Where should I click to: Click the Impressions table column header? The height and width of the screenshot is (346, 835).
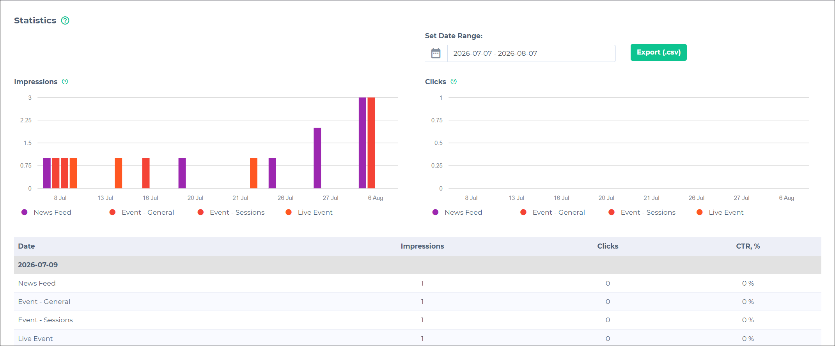422,246
